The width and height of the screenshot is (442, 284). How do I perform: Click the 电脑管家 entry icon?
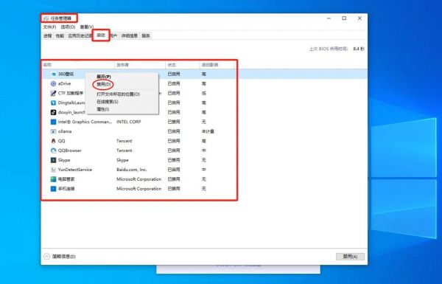tap(53, 179)
